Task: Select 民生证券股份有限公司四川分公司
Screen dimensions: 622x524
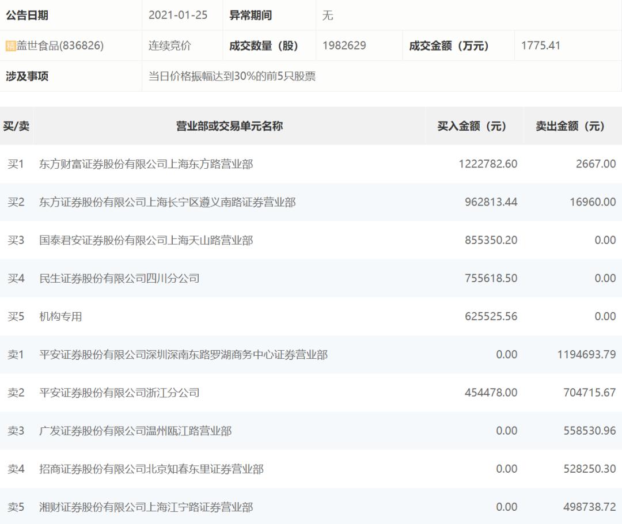Action: [119, 278]
